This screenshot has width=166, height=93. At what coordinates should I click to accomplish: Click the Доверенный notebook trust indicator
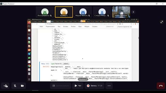tap(110, 27)
